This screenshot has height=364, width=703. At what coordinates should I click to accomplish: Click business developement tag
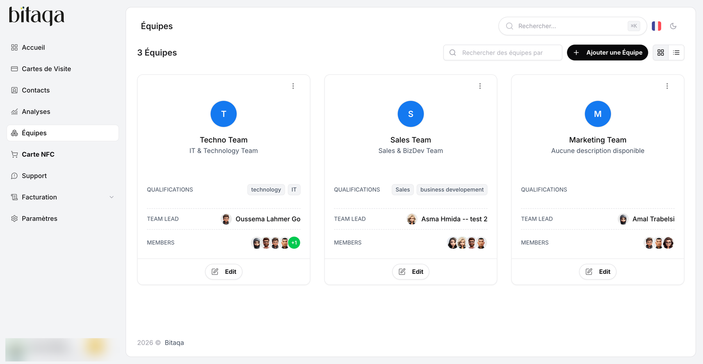(x=452, y=190)
